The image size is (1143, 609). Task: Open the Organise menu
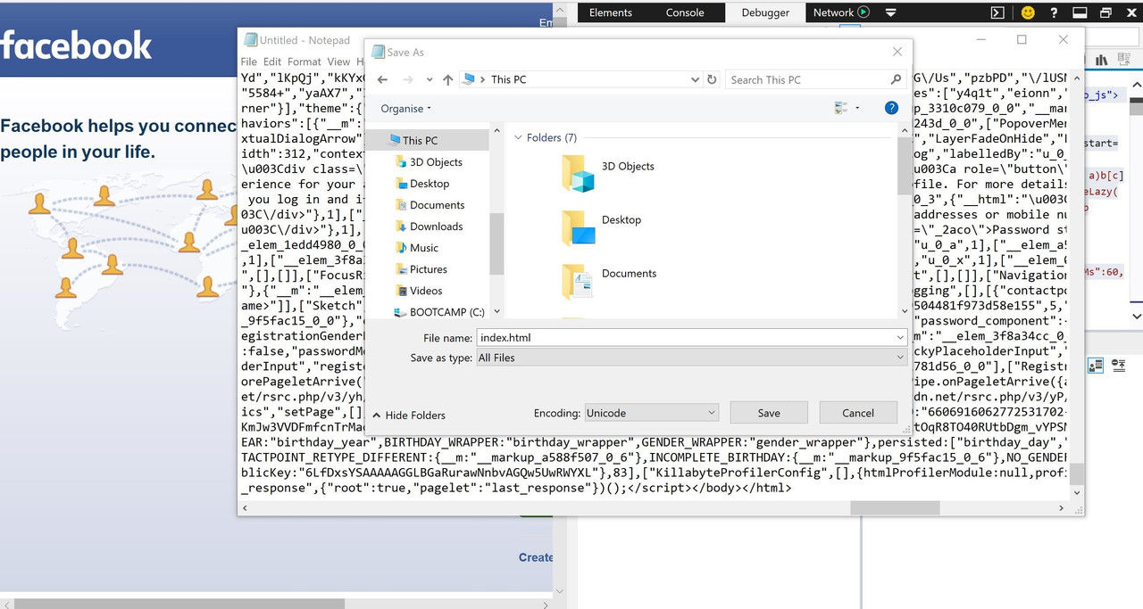click(405, 108)
